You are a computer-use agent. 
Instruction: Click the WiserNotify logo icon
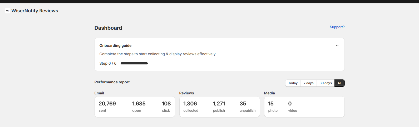click(7, 11)
